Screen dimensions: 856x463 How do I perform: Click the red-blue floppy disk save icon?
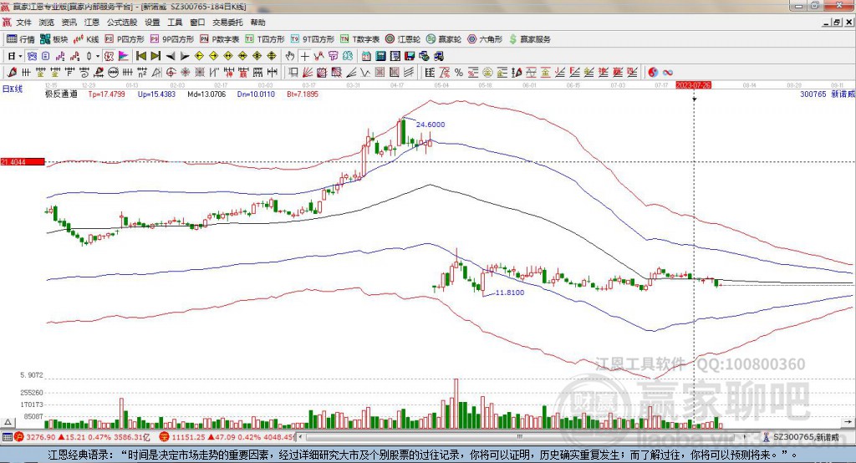[410, 56]
